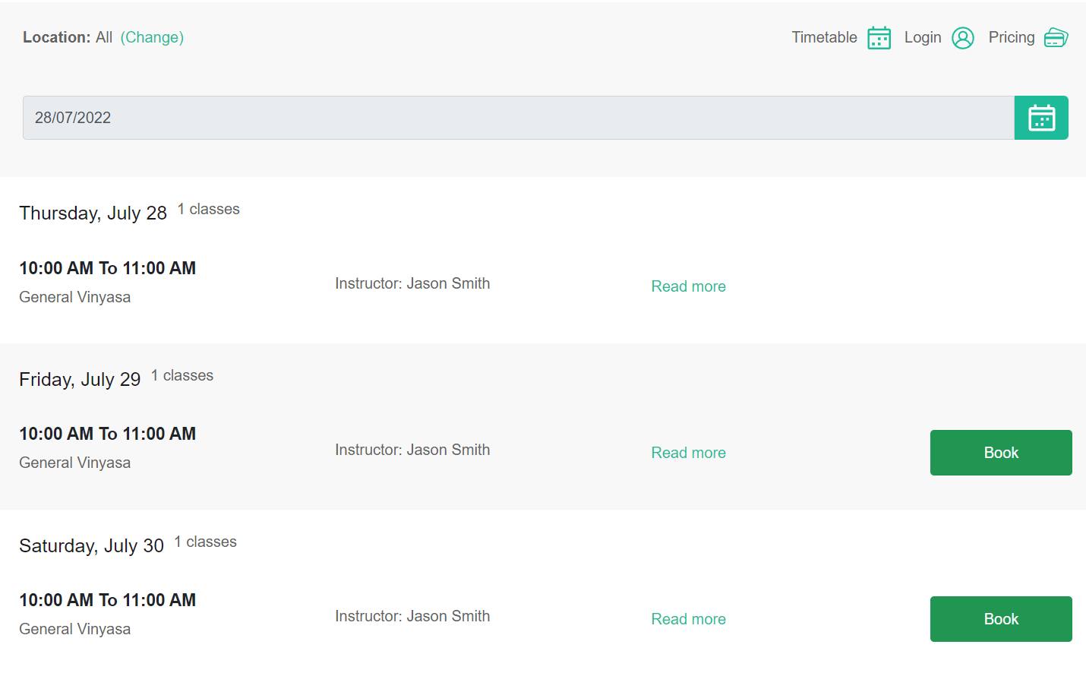Open the Login menu item
Viewport: 1086px width, 673px height.
point(923,36)
